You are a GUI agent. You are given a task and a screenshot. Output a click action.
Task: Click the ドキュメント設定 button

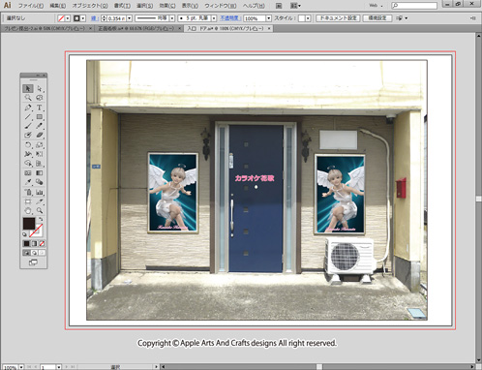(338, 18)
